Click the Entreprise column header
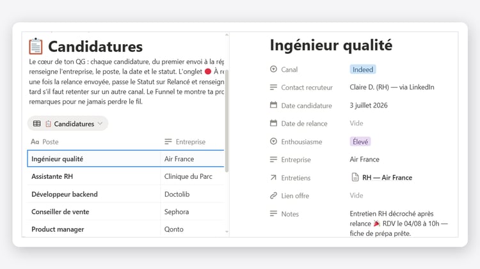This screenshot has height=269, width=480. pyautogui.click(x=192, y=142)
